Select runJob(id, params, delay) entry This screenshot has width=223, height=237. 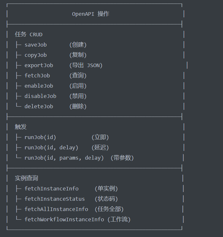[x=64, y=158]
